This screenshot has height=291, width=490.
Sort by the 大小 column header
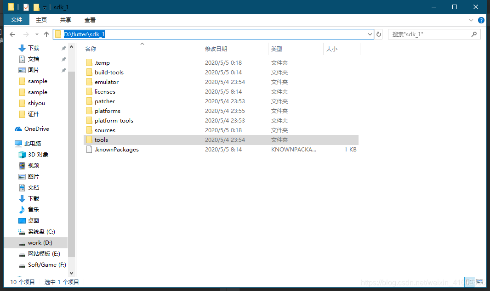[331, 49]
